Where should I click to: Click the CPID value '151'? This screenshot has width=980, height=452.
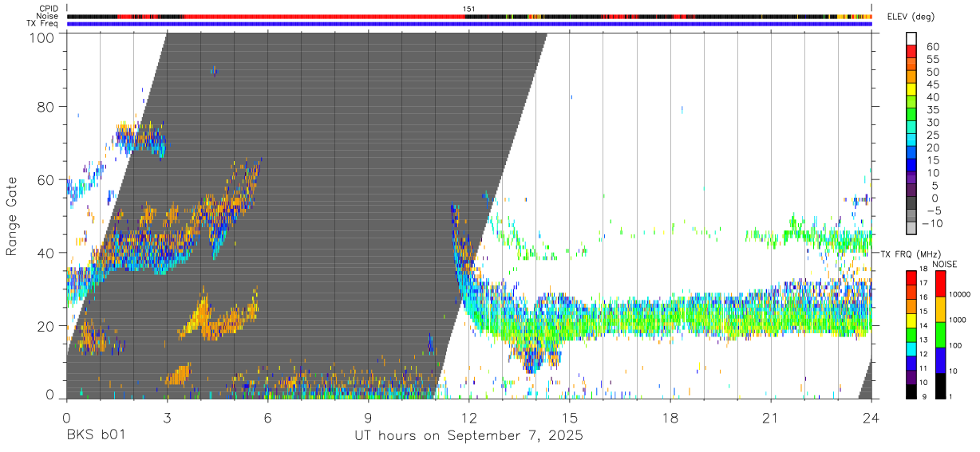(469, 9)
